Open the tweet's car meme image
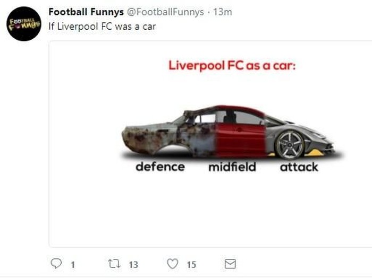The image size is (372, 278). [210, 144]
